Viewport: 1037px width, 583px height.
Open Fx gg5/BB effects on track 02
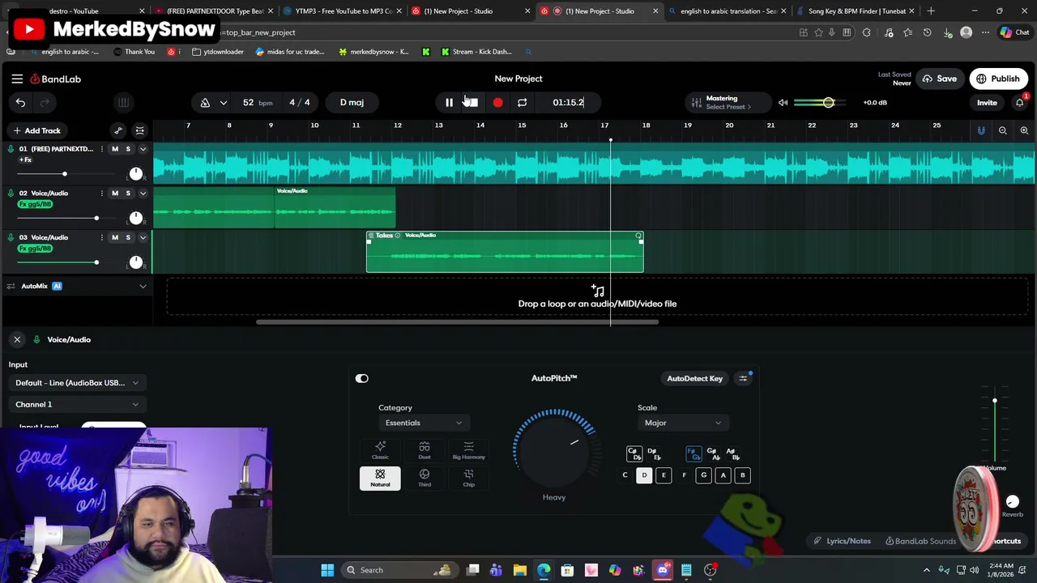[x=35, y=204]
